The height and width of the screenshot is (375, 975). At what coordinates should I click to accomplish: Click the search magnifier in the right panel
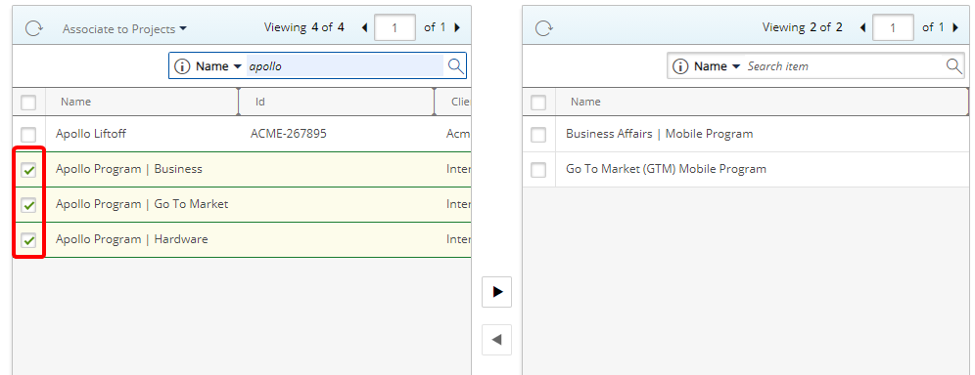point(953,66)
